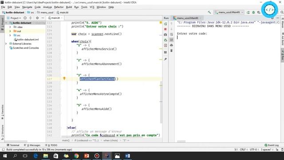This screenshot has height=160, width=284.
Task: Open the VCS menu
Action: [92, 7]
